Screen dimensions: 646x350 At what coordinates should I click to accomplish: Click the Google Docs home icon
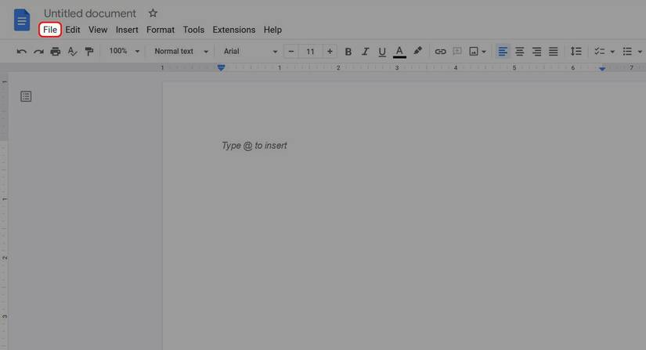(x=22, y=20)
